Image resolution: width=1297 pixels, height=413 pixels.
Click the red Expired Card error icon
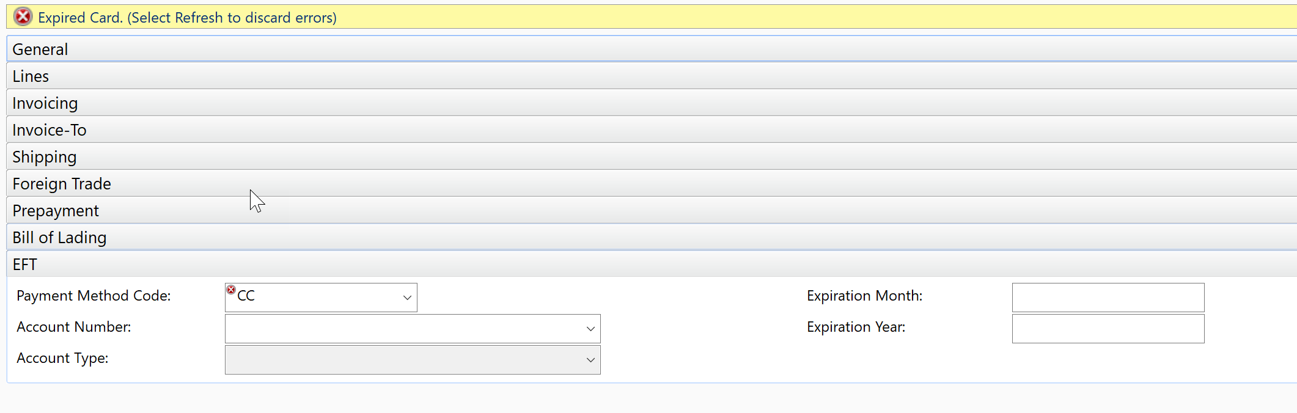point(23,16)
